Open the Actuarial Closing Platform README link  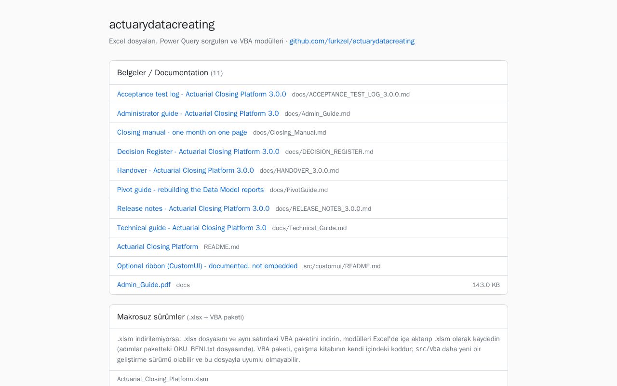pos(158,247)
